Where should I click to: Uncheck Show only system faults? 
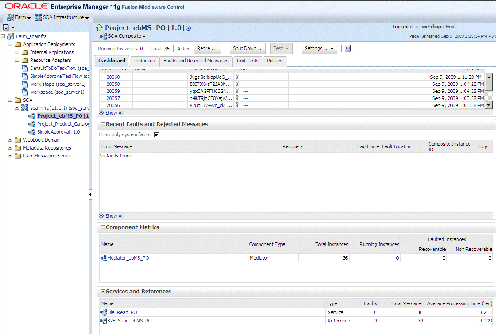click(x=156, y=134)
